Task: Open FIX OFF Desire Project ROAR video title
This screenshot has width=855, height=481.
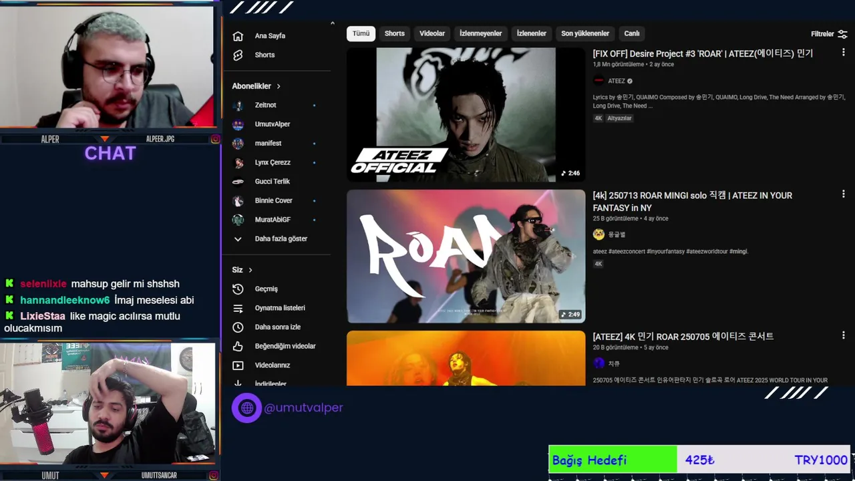Action: [x=703, y=53]
